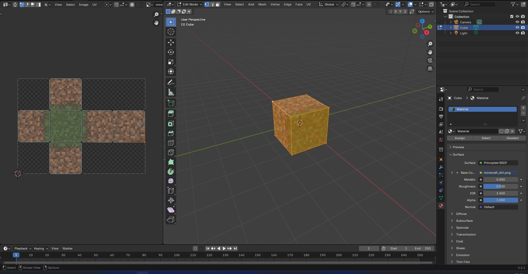Hide Camera in viewport via eye icon
The height and width of the screenshot is (274, 528).
tap(517, 22)
